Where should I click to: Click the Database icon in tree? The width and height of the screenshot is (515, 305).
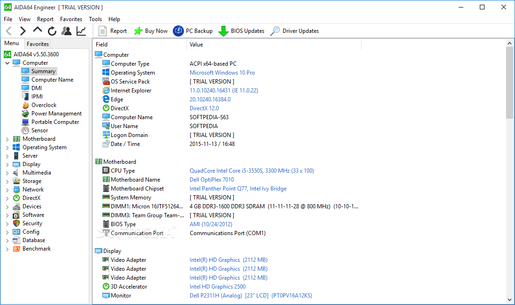[16, 240]
